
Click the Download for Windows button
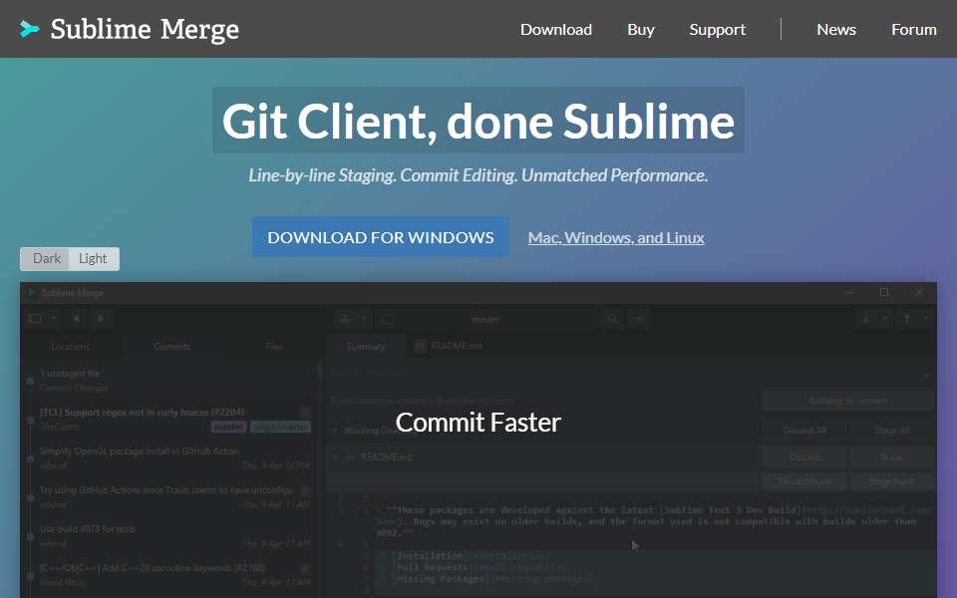pos(380,237)
